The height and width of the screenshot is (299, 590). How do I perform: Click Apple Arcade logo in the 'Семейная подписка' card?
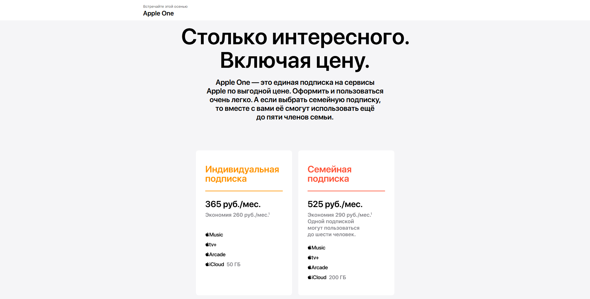tap(318, 267)
